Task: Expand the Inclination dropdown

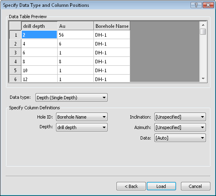Action: 180,117
